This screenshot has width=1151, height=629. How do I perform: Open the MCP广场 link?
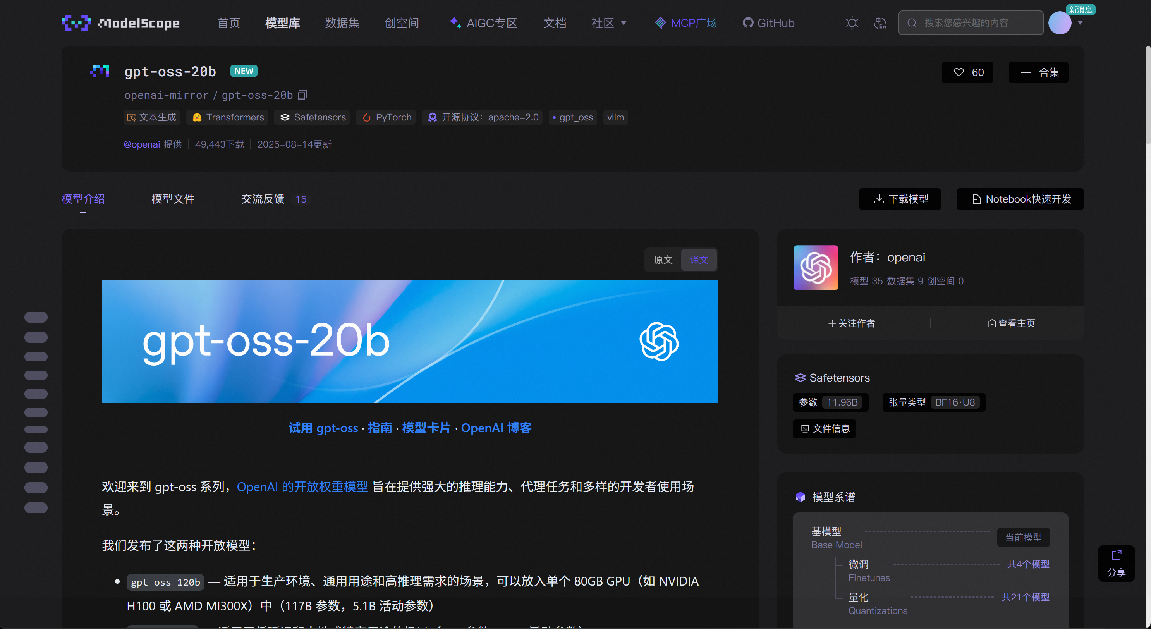coord(686,23)
